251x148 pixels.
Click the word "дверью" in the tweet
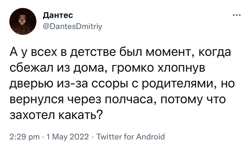pos(29,84)
